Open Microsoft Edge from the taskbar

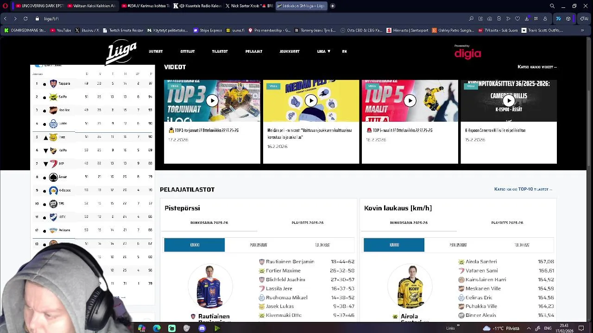pyautogui.click(x=157, y=328)
